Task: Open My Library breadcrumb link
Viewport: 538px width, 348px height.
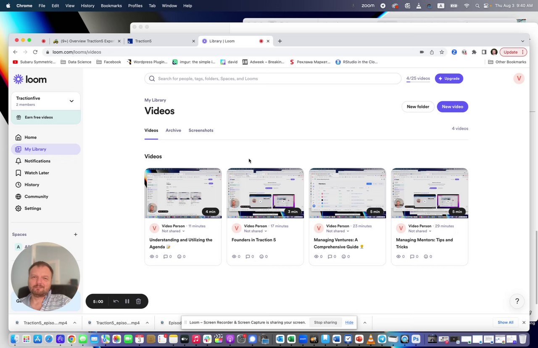Action: (x=155, y=100)
